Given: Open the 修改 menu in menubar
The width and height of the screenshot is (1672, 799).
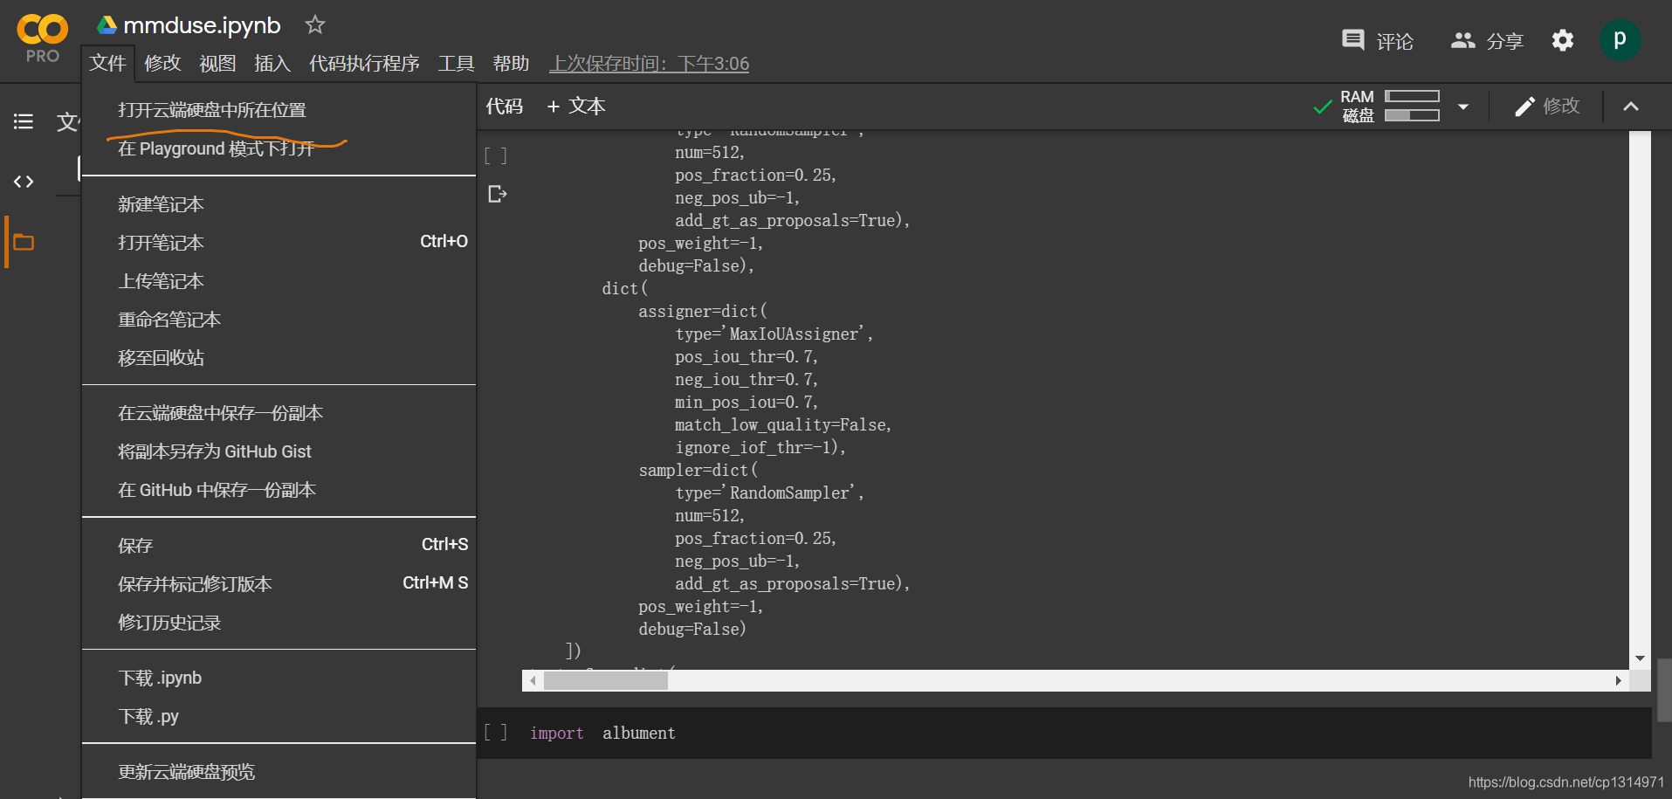Looking at the screenshot, I should pos(162,63).
